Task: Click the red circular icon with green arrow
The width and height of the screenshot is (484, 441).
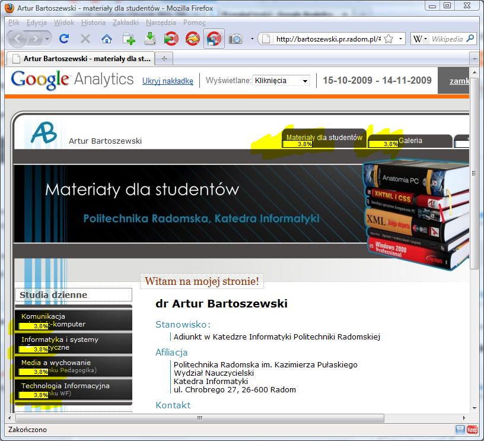Action: (x=171, y=39)
